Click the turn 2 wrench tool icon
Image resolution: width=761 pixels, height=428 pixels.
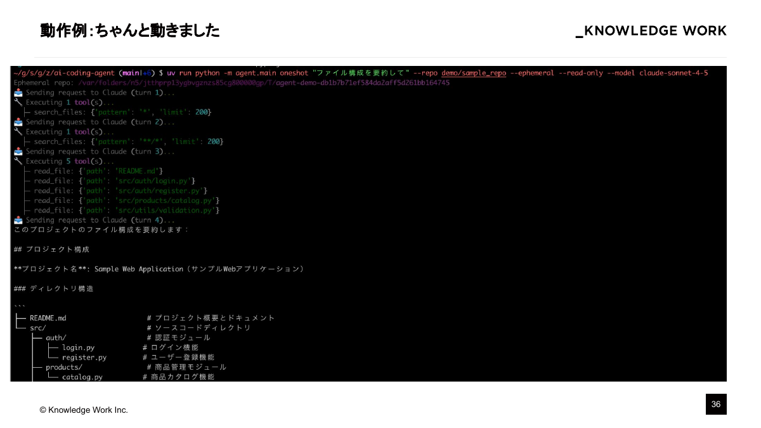tap(18, 132)
